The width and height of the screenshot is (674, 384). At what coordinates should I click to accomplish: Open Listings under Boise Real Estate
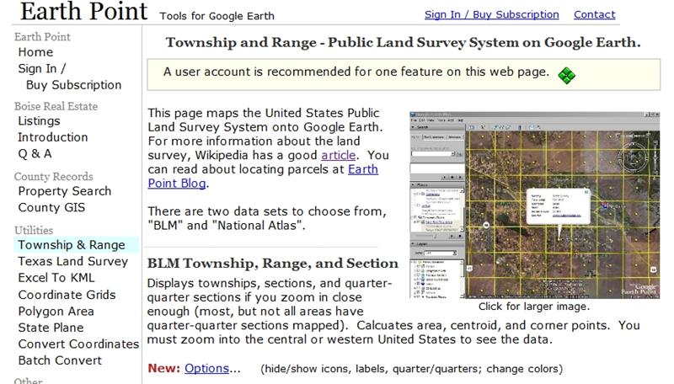coord(39,121)
